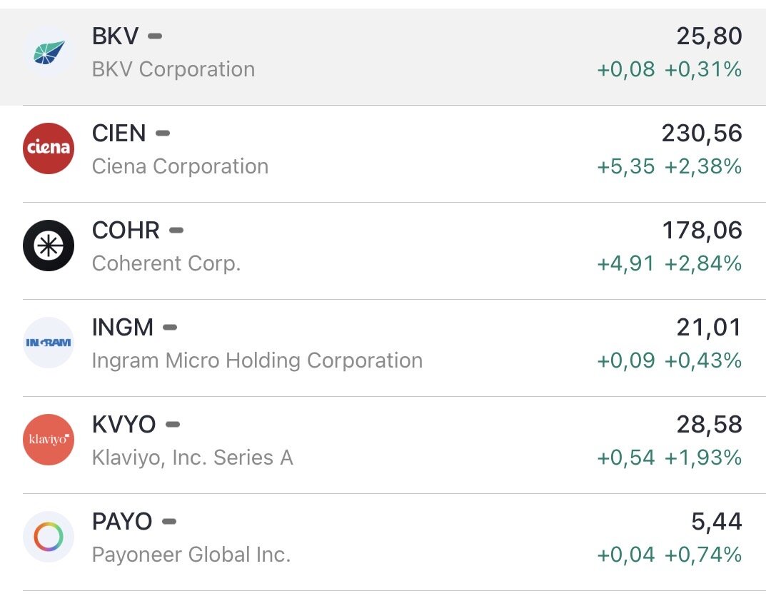Tap the dash indicator beside COHR ticker
The height and width of the screenshot is (596, 766).
tap(176, 230)
